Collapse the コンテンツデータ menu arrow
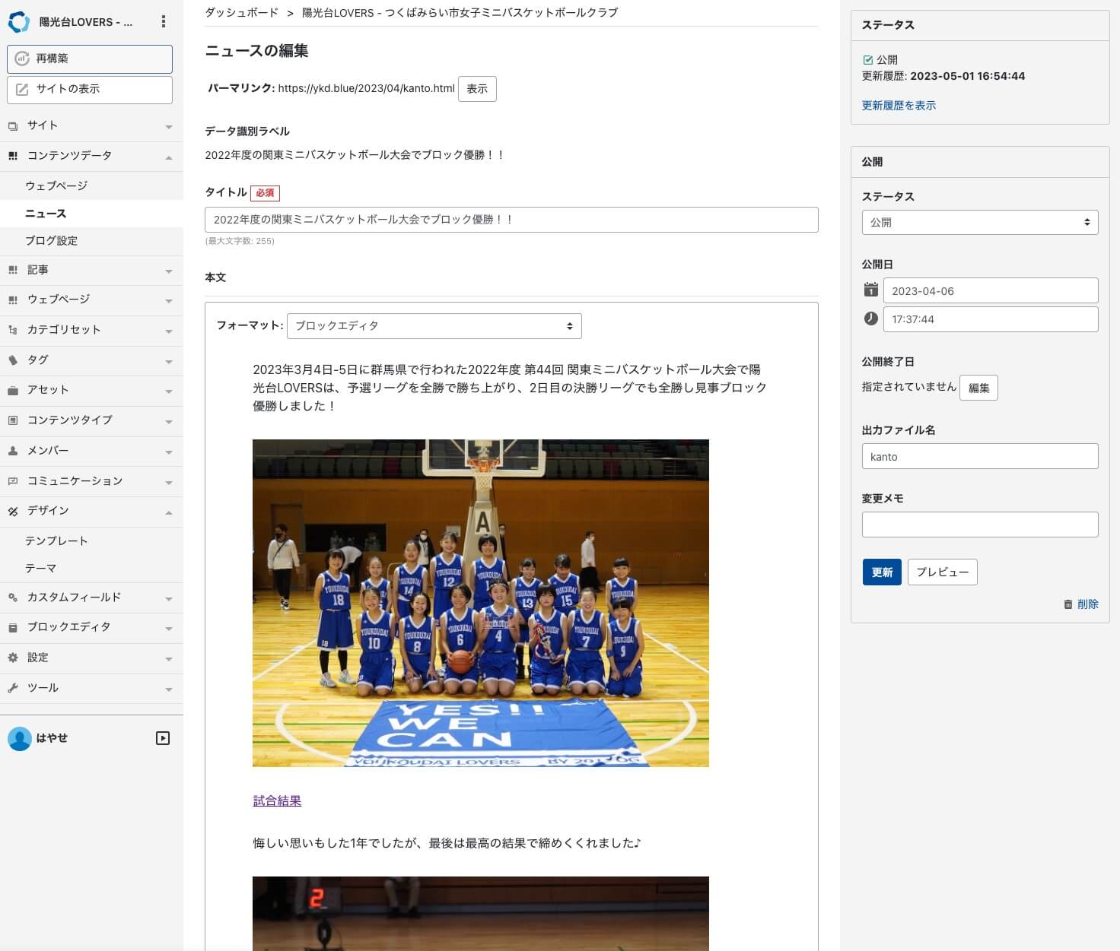Viewport: 1120px width, 951px height. click(169, 157)
